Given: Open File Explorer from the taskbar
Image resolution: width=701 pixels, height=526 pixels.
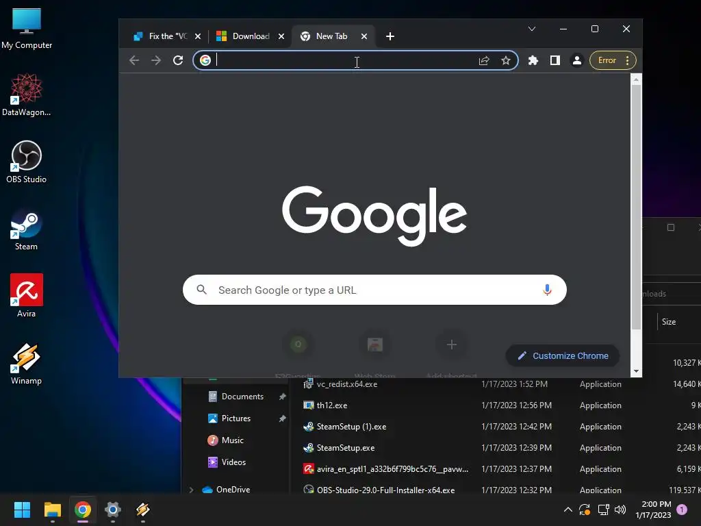Looking at the screenshot, I should (x=52, y=510).
